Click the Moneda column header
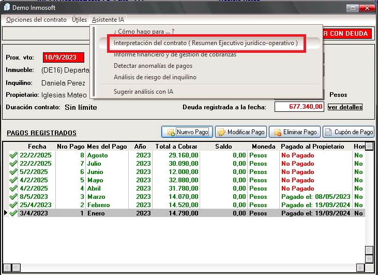Viewport: 378px width, 275px height. pos(264,147)
